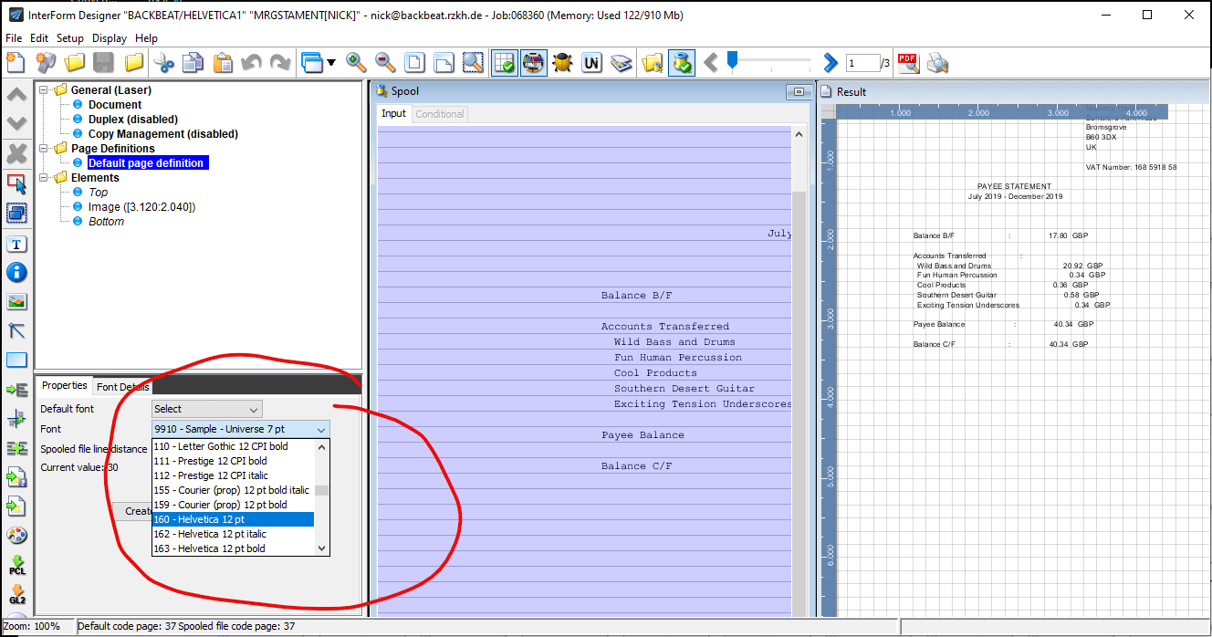Image resolution: width=1212 pixels, height=637 pixels.
Task: Switch to the Conditional tab
Action: pos(440,114)
